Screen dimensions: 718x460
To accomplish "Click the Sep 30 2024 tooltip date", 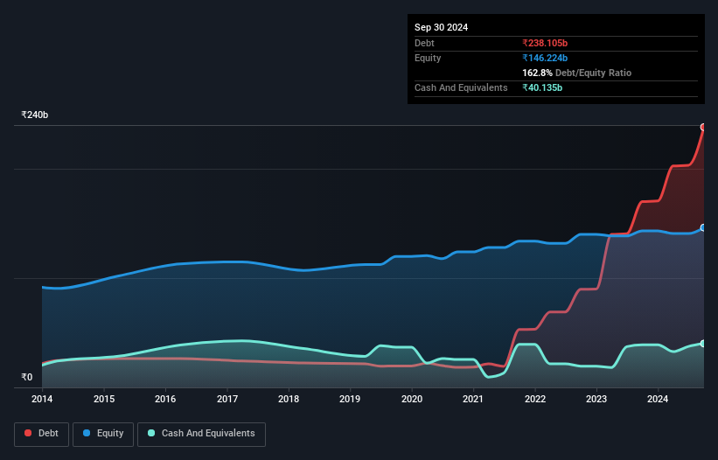I will coord(441,27).
